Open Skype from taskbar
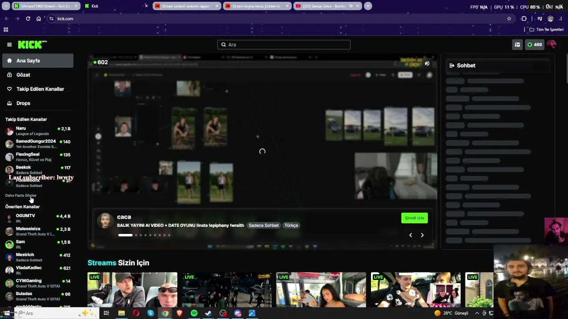 pos(150,313)
